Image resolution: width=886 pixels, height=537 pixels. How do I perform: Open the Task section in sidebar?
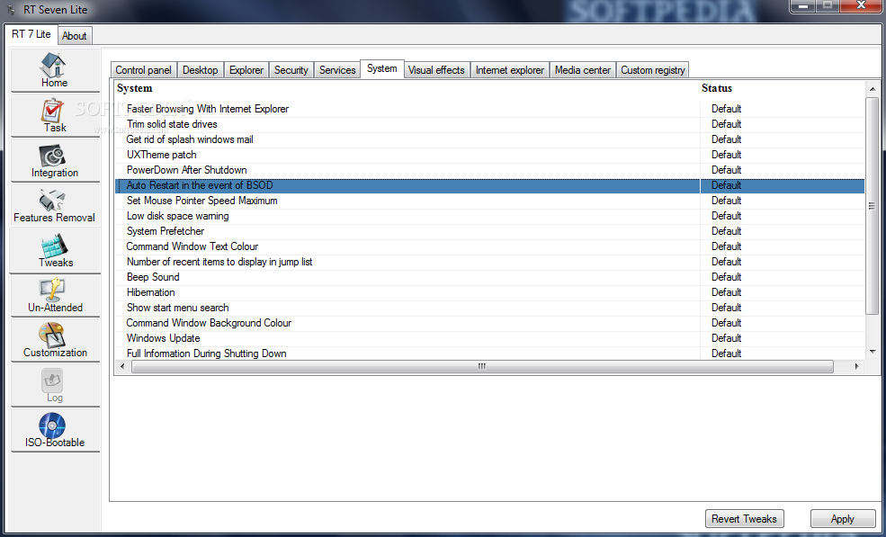click(x=55, y=115)
